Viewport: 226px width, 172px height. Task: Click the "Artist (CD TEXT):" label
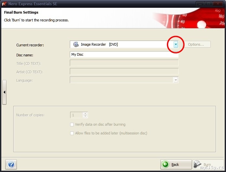(30, 72)
